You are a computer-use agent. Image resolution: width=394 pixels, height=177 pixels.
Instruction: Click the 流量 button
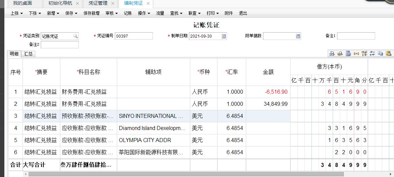point(160,13)
